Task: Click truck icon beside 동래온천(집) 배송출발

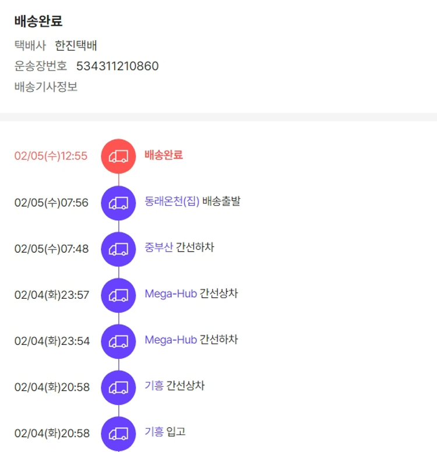Action: click(x=118, y=202)
